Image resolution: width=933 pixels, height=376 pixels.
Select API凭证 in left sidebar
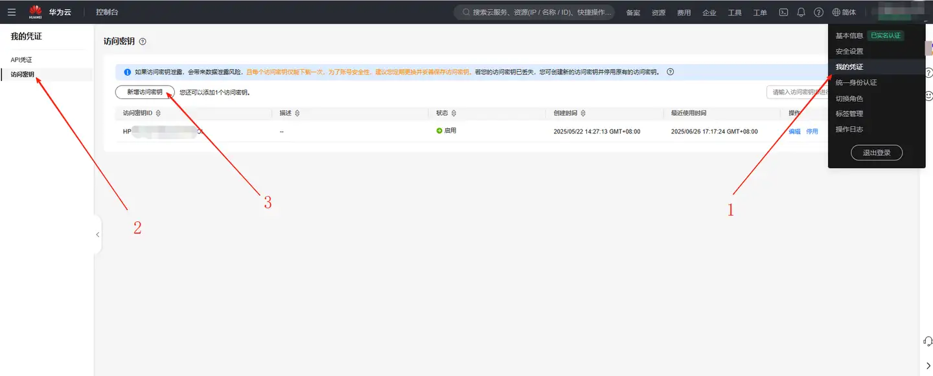tap(21, 60)
